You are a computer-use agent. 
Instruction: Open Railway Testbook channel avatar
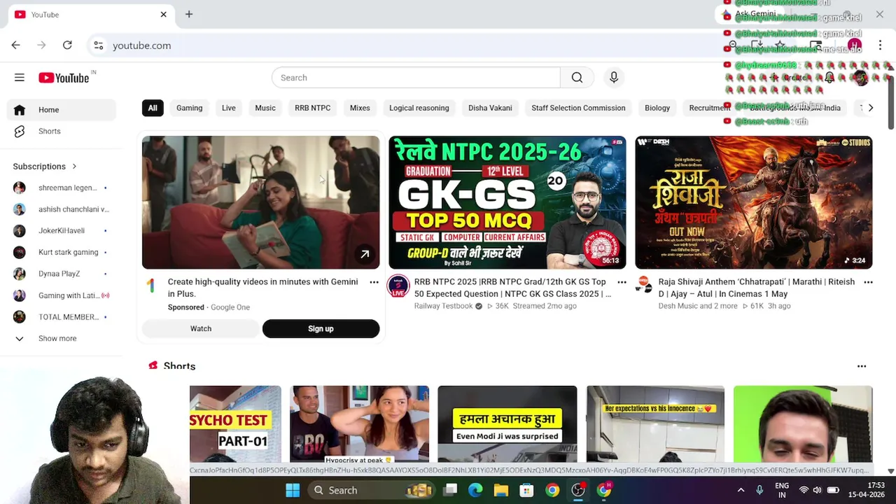click(x=398, y=286)
